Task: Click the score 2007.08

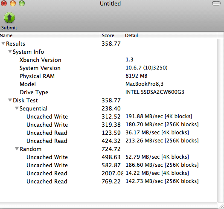Action: pyautogui.click(x=113, y=173)
